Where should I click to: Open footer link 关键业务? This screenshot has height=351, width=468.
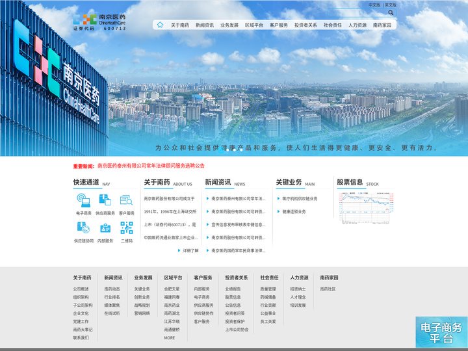[x=142, y=289]
